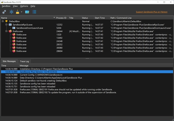The height and width of the screenshot is (121, 174).
Task: Click the SandboxieDcomLaunch.exe process icon
Action: (14, 28)
